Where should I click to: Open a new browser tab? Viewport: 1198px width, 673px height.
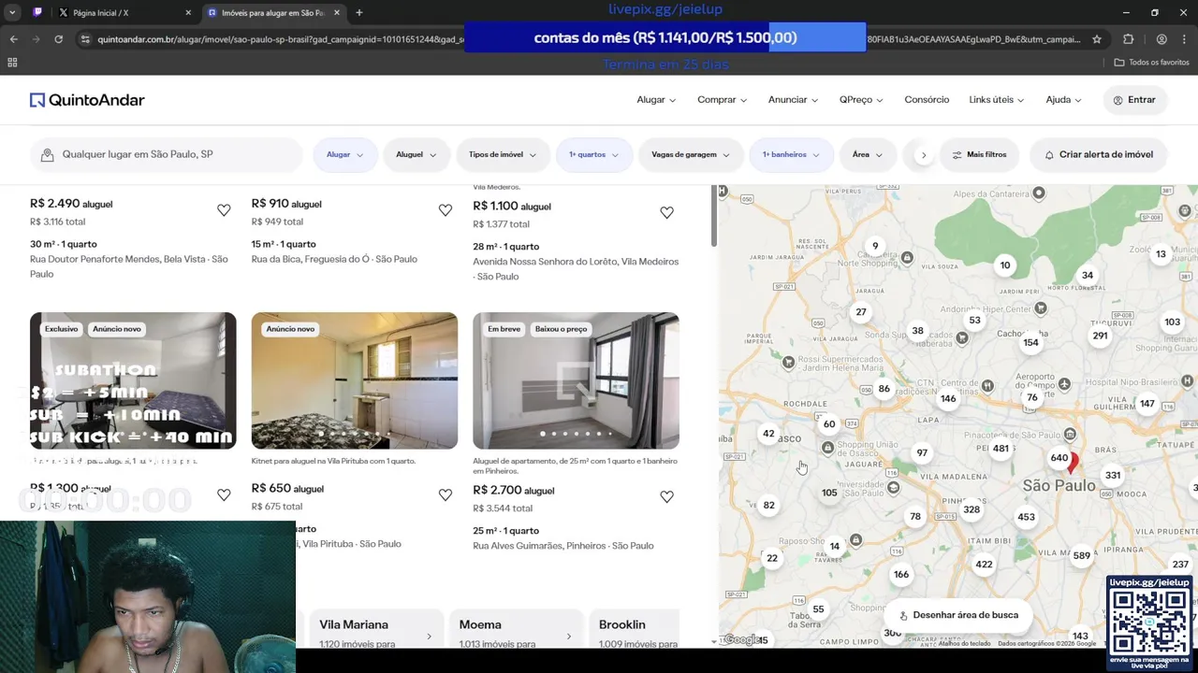coord(359,12)
